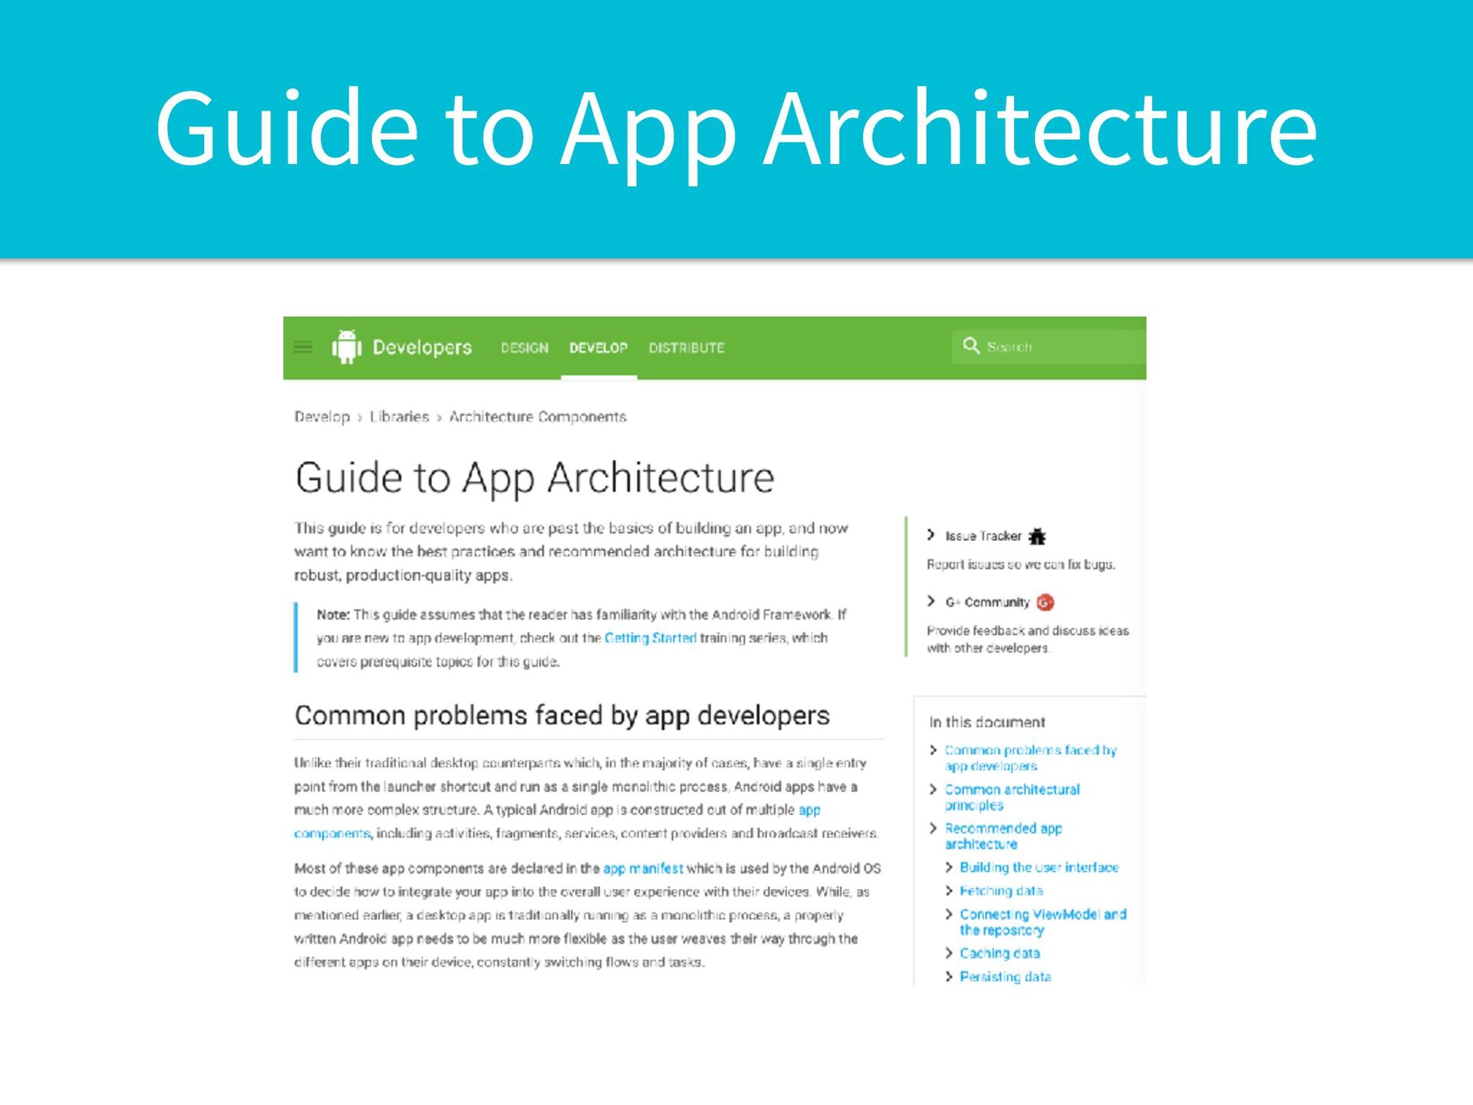Click the Getting Started link
The height and width of the screenshot is (1105, 1473).
click(650, 638)
